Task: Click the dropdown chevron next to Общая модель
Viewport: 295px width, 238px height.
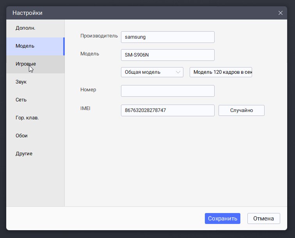Action: (x=178, y=72)
